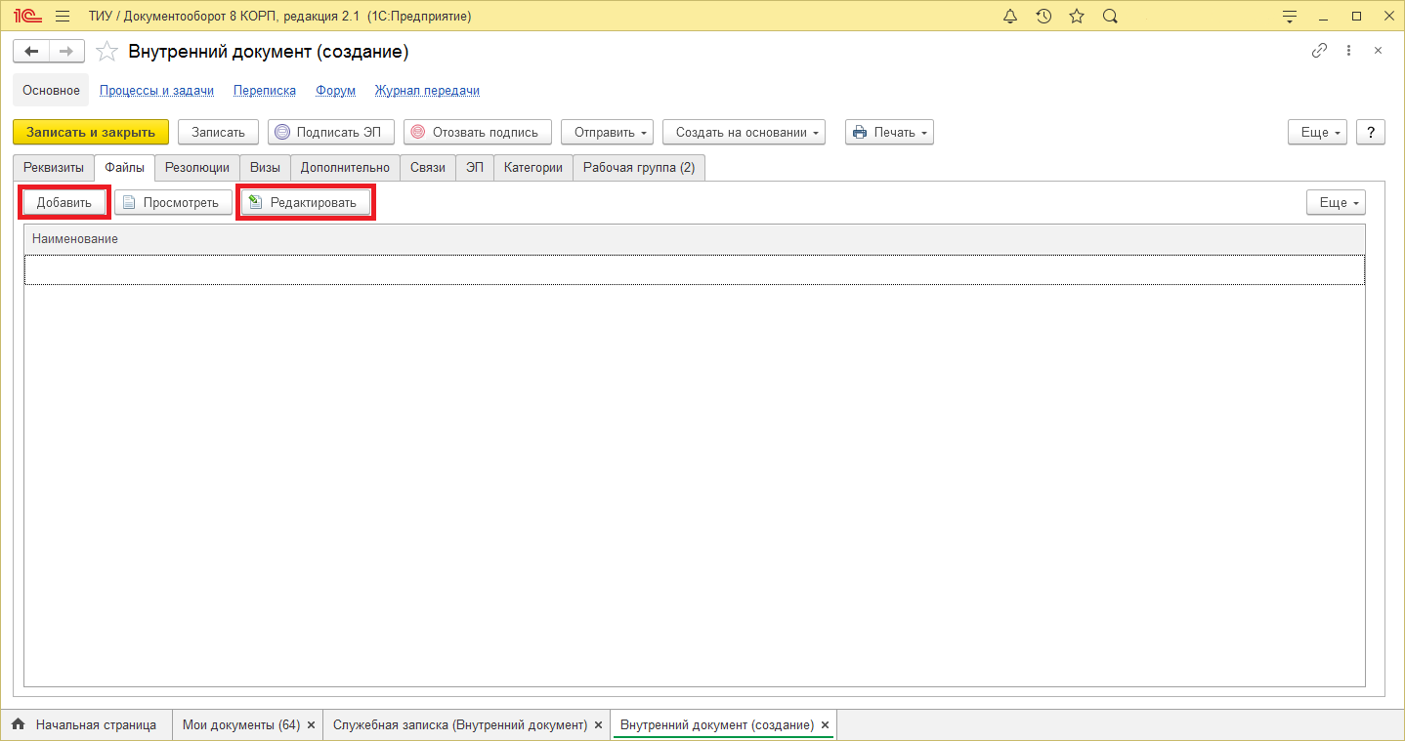This screenshot has height=741, width=1405.
Task: Click the Просмотреть file button
Action: tap(173, 202)
